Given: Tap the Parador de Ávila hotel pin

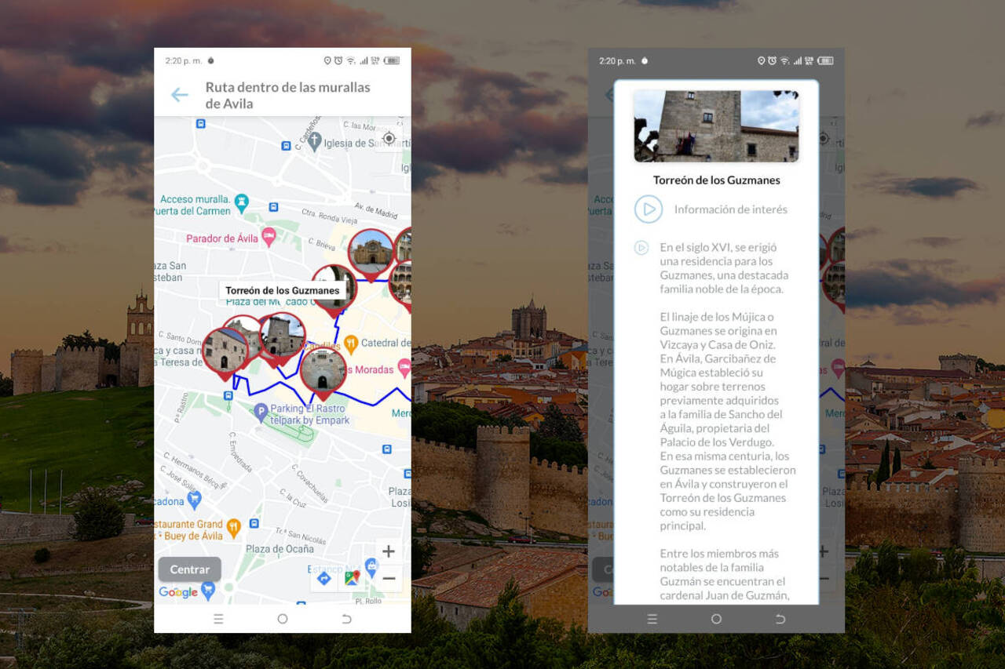Looking at the screenshot, I should click(x=269, y=238).
